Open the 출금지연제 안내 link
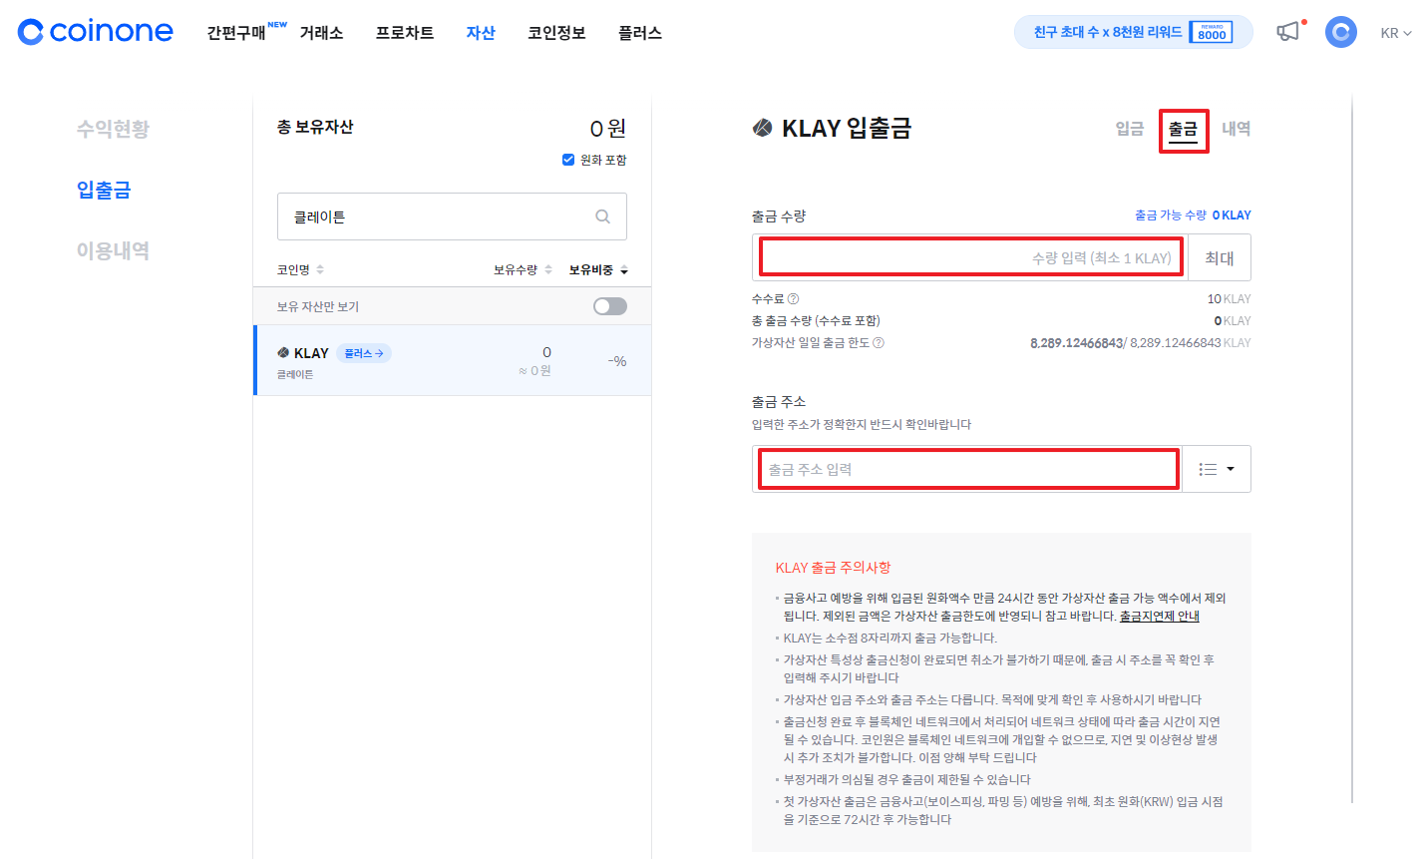 [1160, 617]
